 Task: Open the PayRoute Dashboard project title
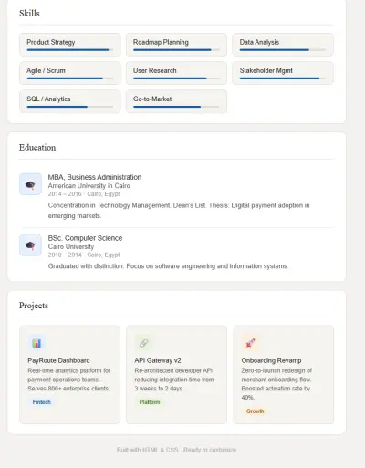tap(58, 360)
